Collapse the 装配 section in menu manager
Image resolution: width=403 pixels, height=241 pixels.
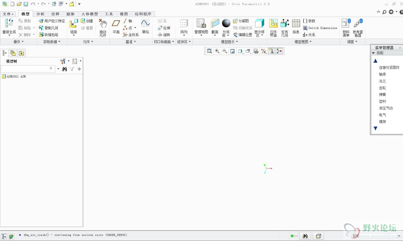(373, 53)
